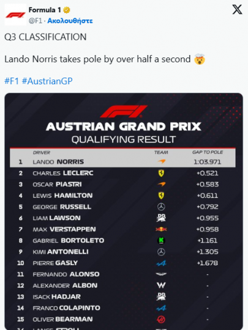Click the Red Bull logo beside Verstappen

tap(161, 229)
